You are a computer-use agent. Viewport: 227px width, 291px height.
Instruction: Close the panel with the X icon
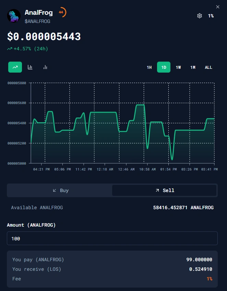click(x=218, y=7)
